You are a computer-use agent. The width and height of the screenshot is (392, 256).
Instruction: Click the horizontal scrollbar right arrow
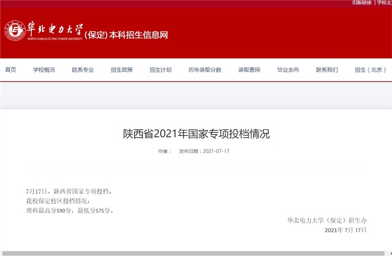click(390, 254)
